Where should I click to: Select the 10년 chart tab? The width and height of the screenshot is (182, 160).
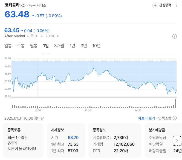point(96,46)
